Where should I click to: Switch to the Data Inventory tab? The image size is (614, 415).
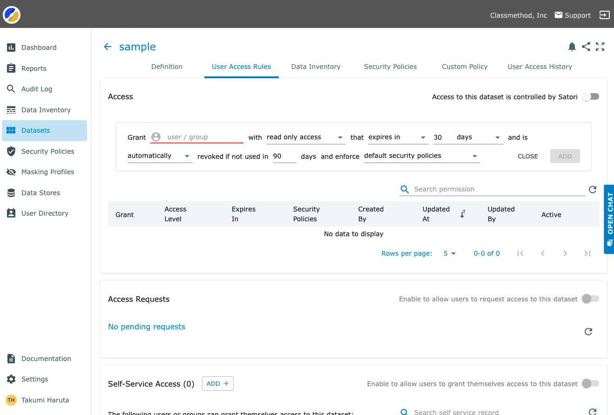(x=316, y=67)
